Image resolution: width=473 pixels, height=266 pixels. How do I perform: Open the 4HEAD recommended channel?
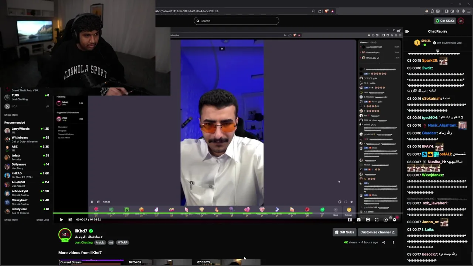(27, 175)
